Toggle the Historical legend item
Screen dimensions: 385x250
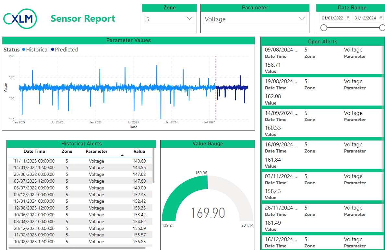pos(35,50)
